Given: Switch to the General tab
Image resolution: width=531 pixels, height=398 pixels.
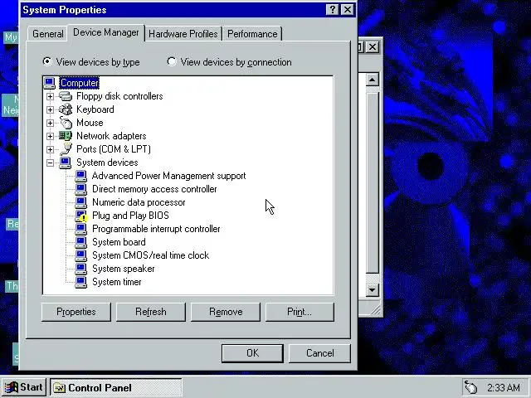Looking at the screenshot, I should pyautogui.click(x=47, y=34).
